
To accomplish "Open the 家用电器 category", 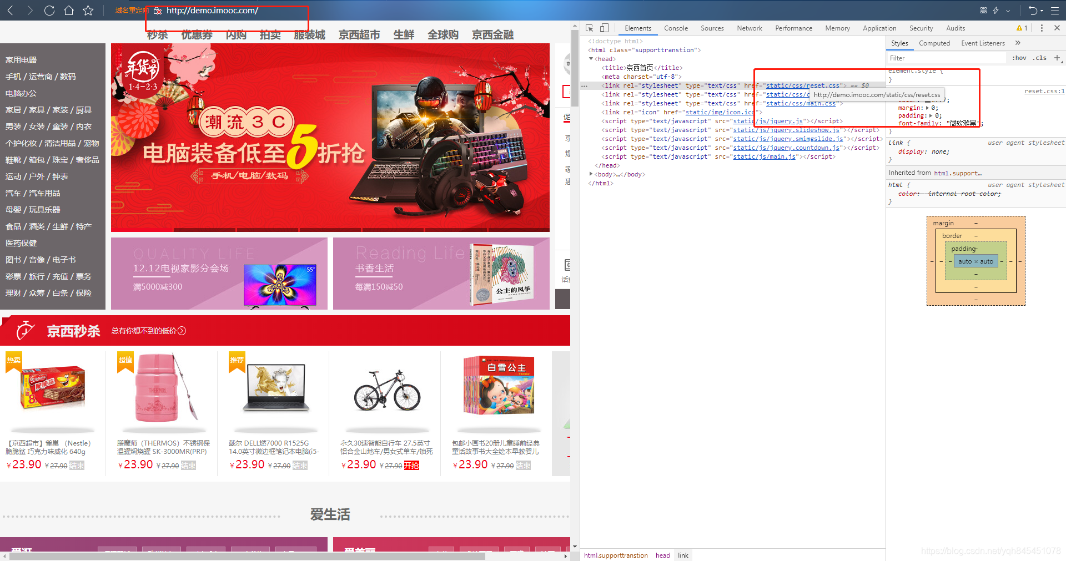I will point(21,60).
